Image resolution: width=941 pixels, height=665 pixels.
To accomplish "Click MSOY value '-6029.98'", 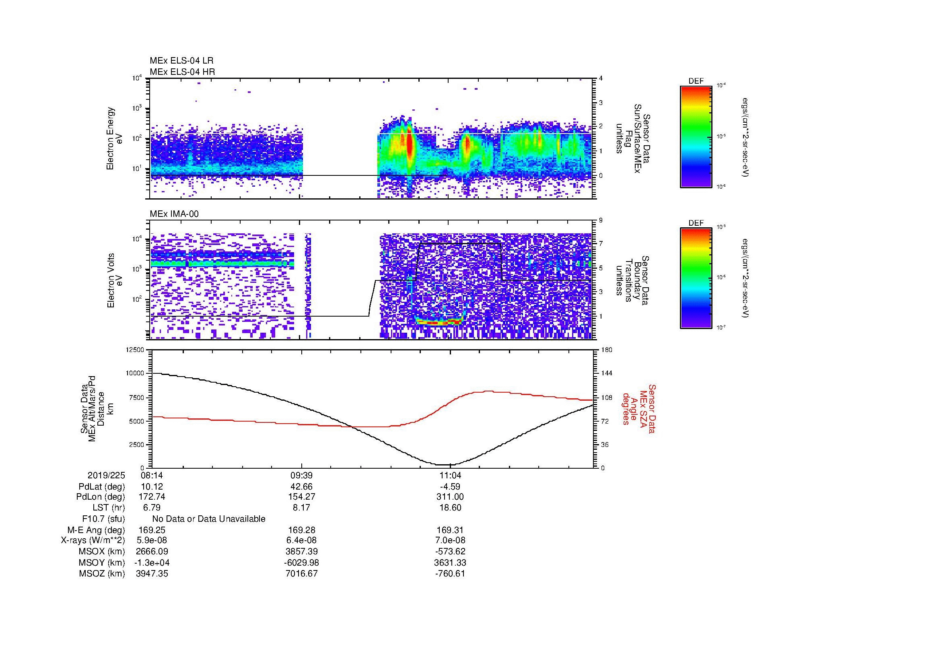I will pos(301,562).
